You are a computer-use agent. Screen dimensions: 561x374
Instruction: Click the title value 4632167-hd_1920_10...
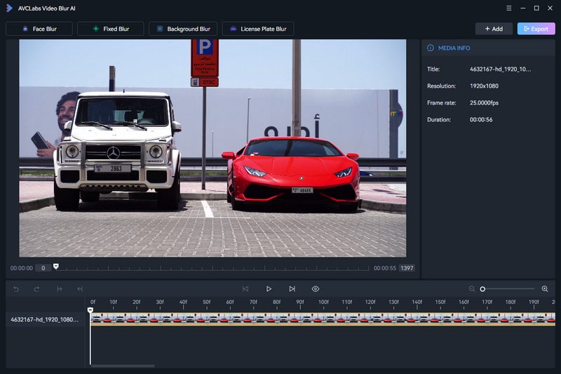click(x=500, y=69)
